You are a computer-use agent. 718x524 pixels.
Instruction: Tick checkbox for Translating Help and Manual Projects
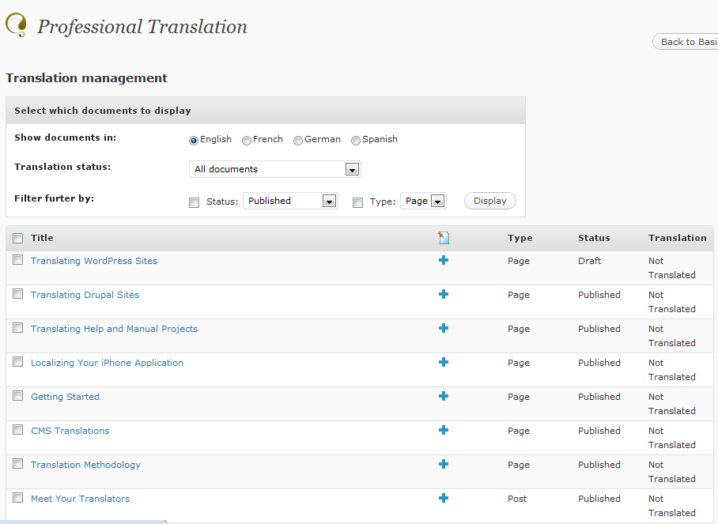click(x=18, y=328)
